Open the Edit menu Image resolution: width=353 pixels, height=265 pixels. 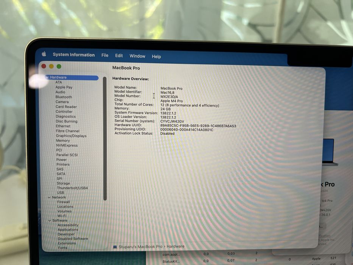[x=119, y=56]
